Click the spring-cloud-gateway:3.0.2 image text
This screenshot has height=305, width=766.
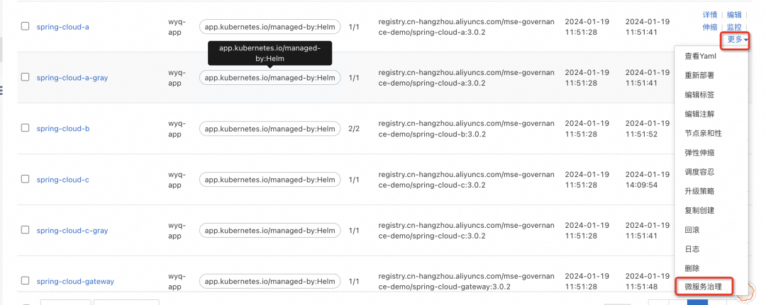click(466, 281)
